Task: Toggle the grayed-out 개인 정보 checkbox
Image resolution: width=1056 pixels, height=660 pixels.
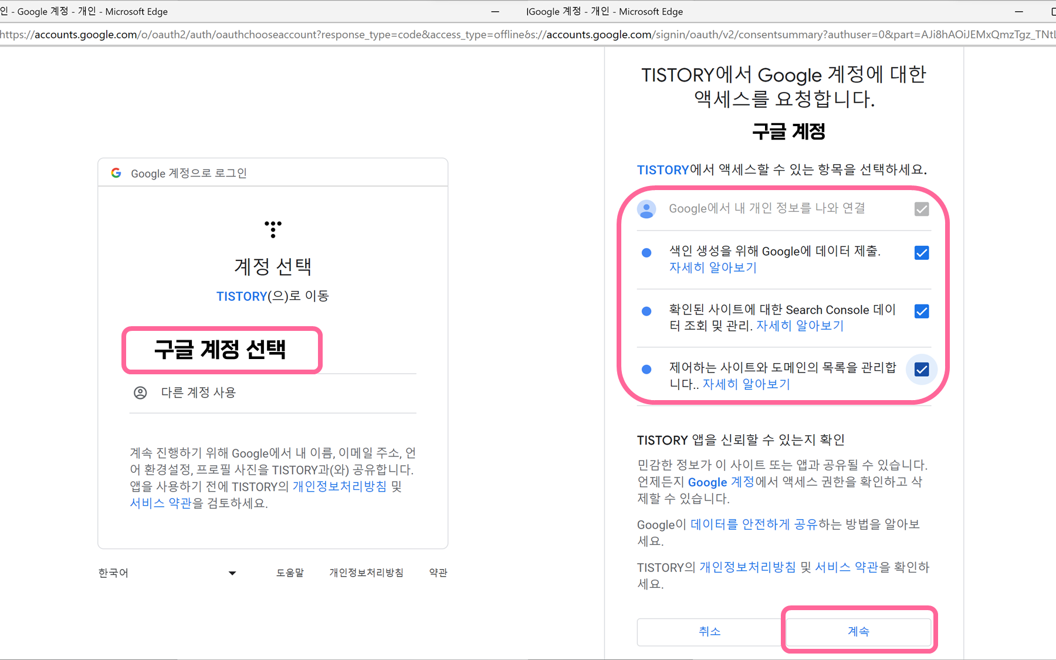Action: pyautogui.click(x=922, y=209)
